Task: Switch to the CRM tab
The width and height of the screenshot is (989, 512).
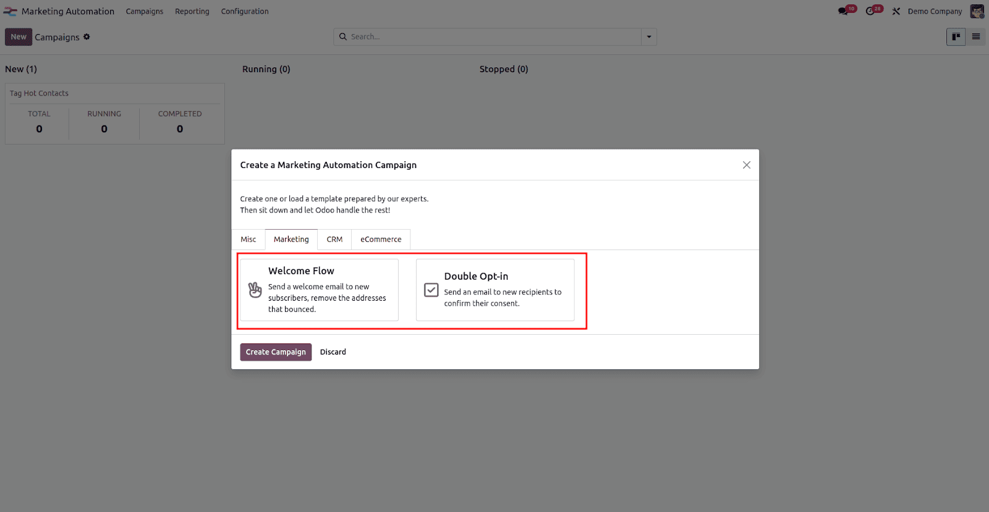Action: (x=334, y=240)
